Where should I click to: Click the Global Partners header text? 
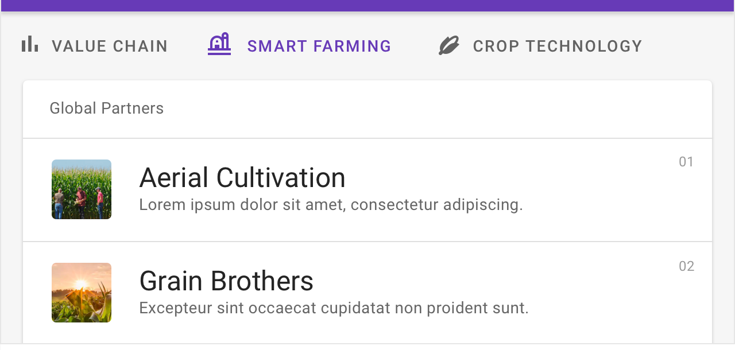(107, 108)
